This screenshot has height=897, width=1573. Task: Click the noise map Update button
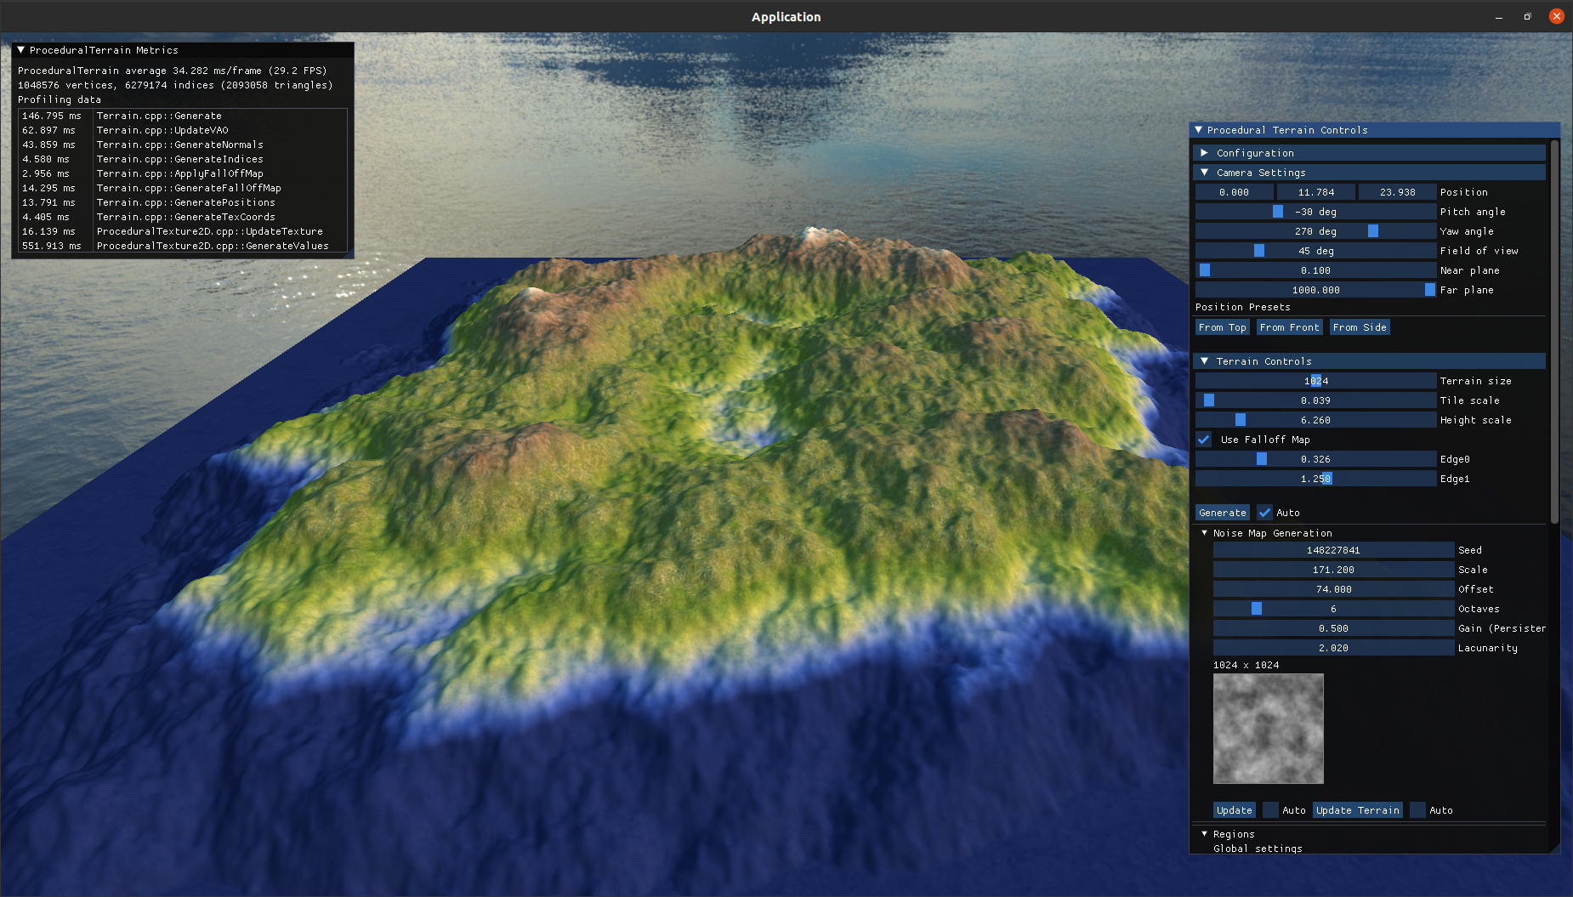tap(1234, 810)
